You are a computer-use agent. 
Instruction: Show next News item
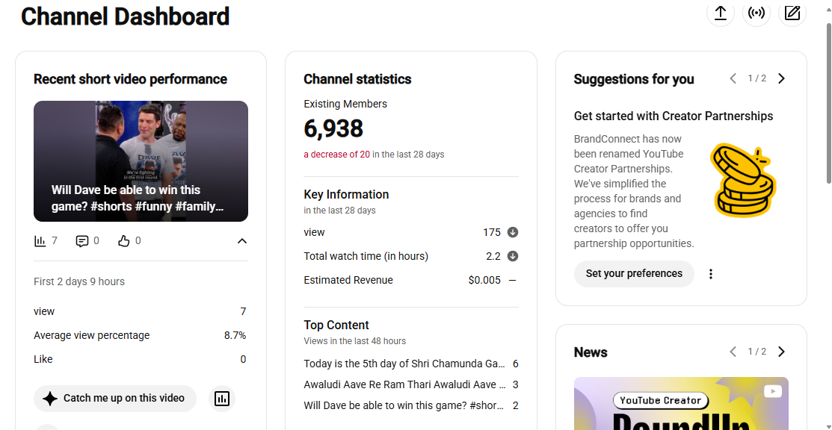click(781, 352)
